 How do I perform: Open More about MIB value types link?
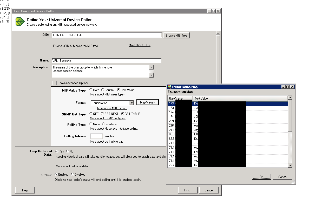click(x=108, y=95)
